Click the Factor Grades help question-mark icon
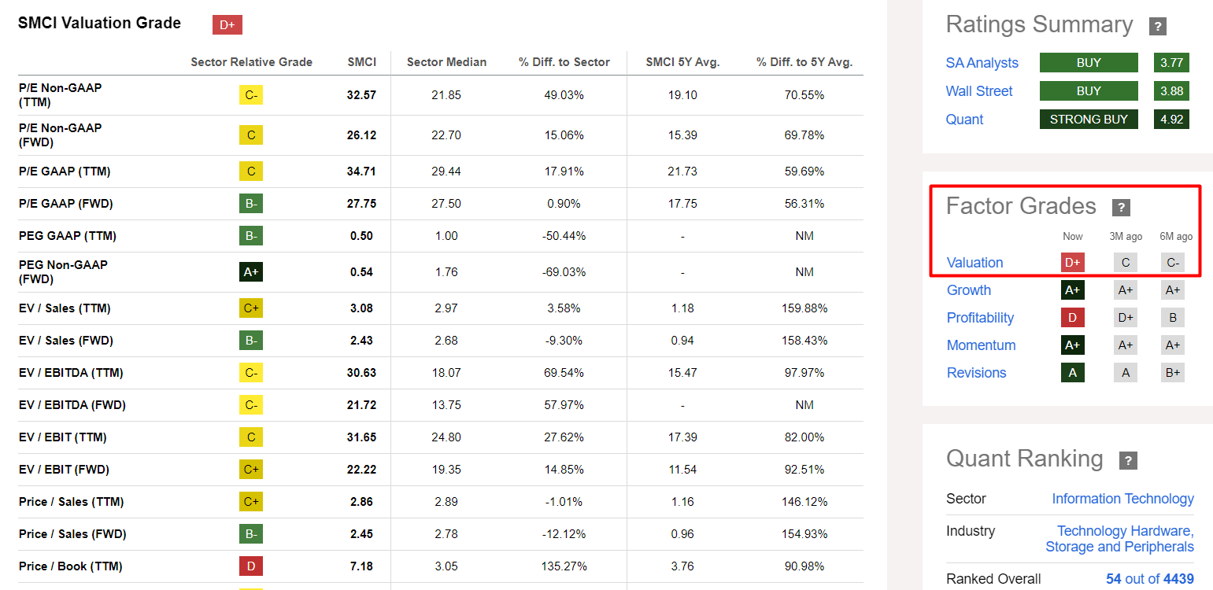This screenshot has width=1213, height=590. tap(1121, 208)
